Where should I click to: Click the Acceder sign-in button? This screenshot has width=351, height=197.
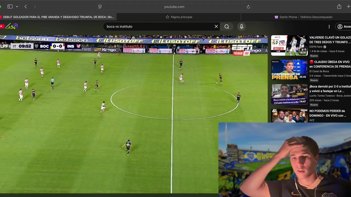344,27
